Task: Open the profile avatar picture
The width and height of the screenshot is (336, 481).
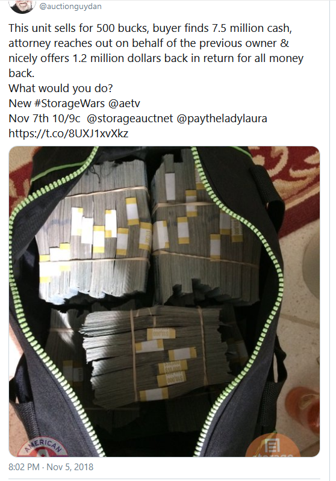Action: [22, 5]
